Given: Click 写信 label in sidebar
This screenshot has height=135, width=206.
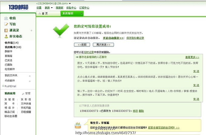Looking at the screenshot, I should click(13, 24).
